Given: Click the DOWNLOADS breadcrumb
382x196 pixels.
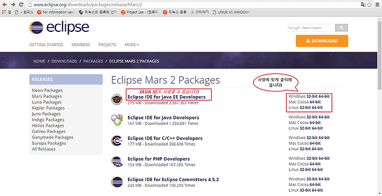Looking at the screenshot, I should click(64, 61).
